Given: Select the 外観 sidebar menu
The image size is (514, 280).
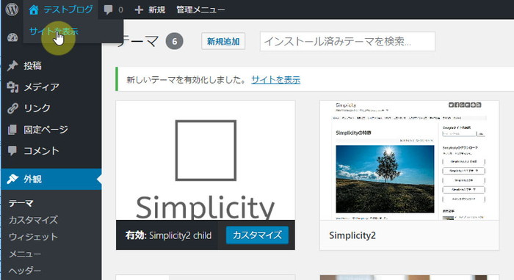Looking at the screenshot, I should 51,179.
